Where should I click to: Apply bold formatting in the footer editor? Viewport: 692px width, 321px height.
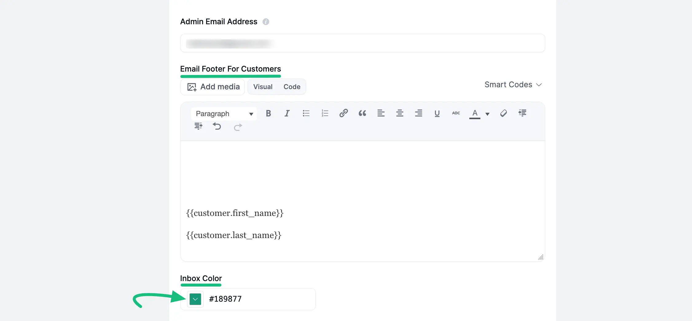pyautogui.click(x=268, y=113)
